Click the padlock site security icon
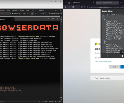 coord(84,7)
